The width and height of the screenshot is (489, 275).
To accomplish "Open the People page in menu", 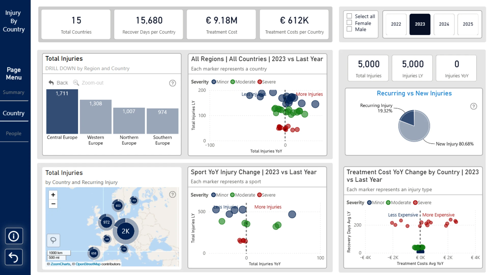I will point(14,133).
